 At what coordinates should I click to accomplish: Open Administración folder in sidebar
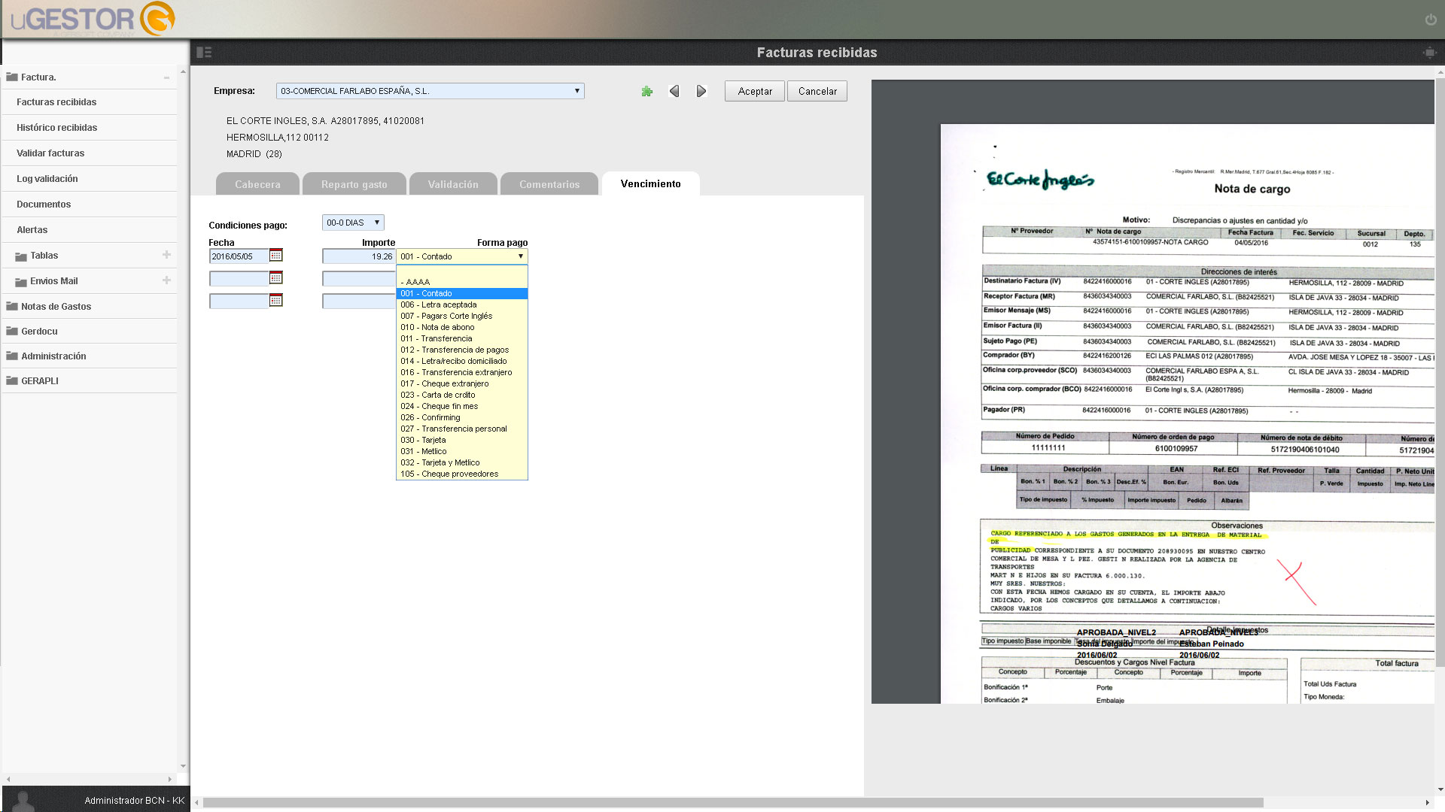(90, 356)
